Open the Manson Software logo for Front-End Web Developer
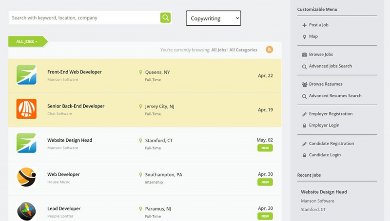Image resolution: width=390 pixels, height=221 pixels. pos(26,75)
